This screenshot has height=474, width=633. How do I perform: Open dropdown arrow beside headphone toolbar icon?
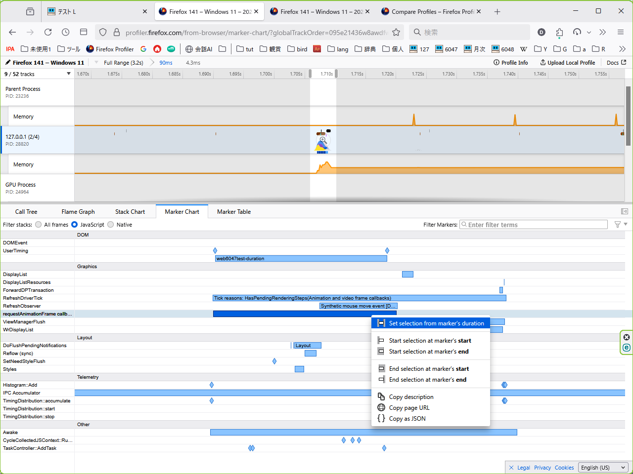tap(588, 32)
